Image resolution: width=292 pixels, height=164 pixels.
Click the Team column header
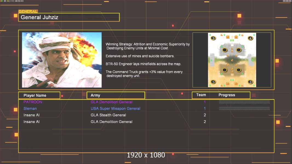(201, 95)
